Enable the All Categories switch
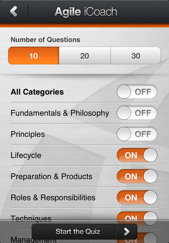The height and width of the screenshot is (243, 169). click(137, 92)
